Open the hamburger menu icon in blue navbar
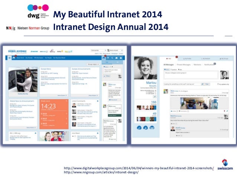237x177 pixels. click(10, 58)
